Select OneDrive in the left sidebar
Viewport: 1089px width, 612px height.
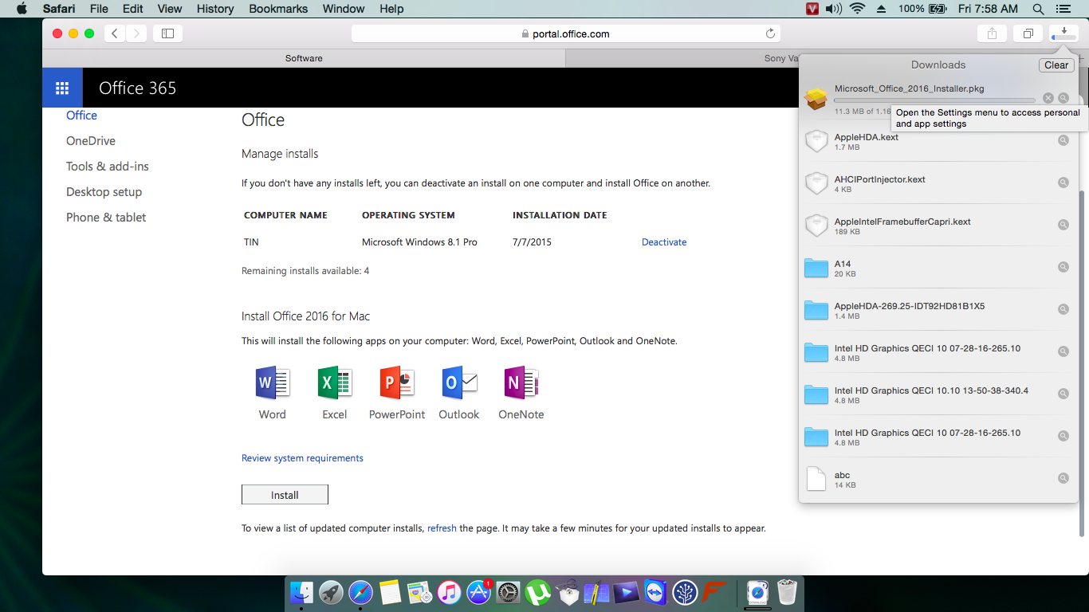pos(91,141)
